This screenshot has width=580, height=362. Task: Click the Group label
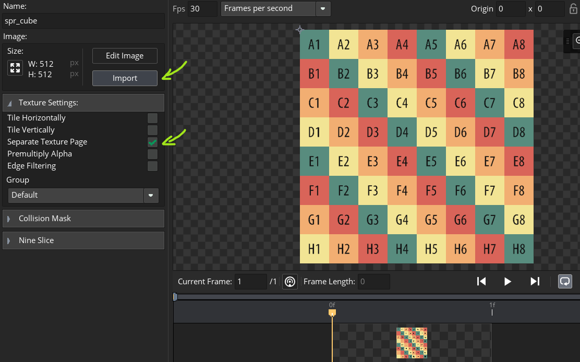(x=18, y=180)
